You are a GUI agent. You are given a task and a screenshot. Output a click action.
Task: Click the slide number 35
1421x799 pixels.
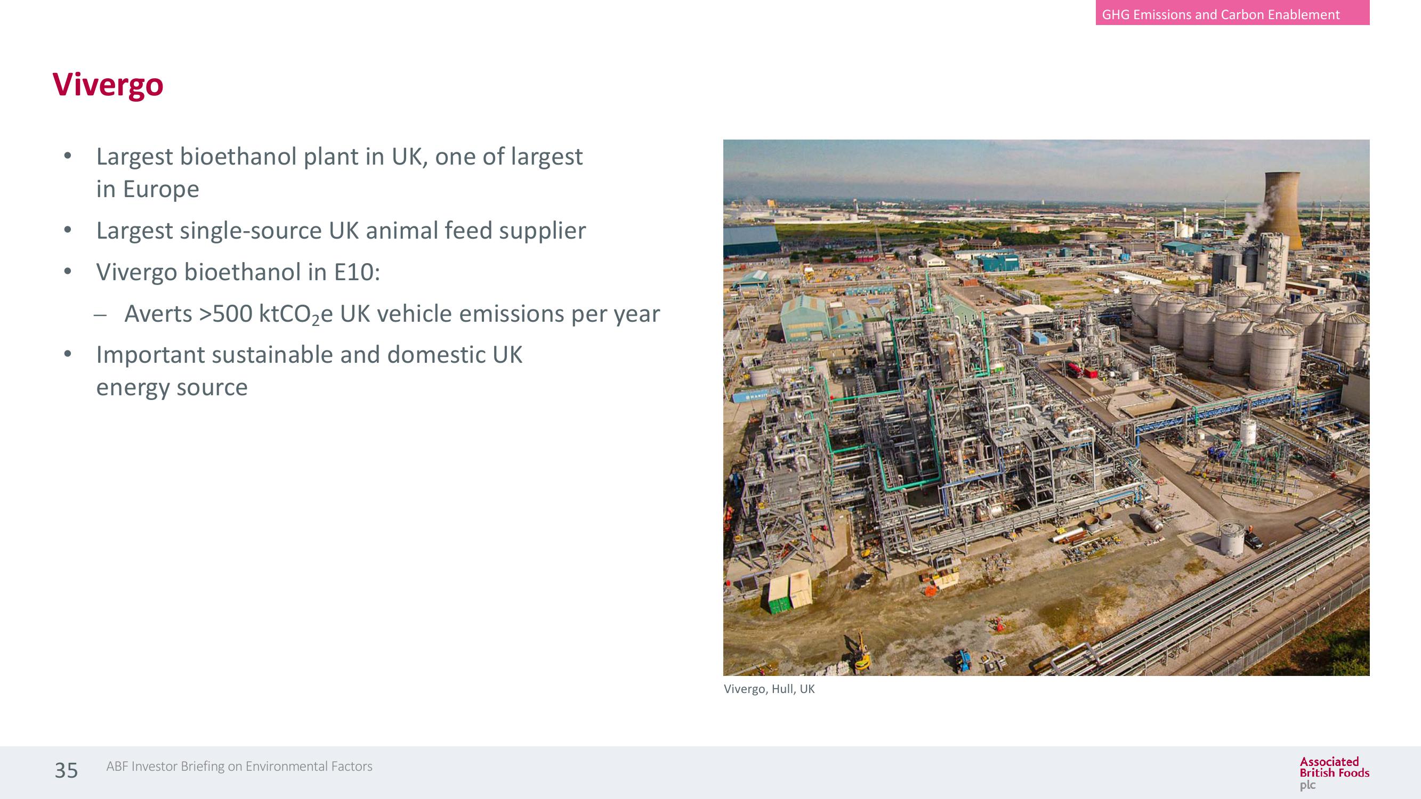pyautogui.click(x=66, y=770)
